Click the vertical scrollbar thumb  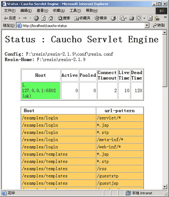pos(165,61)
